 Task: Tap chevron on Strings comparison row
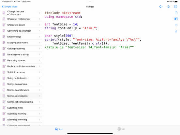39,84
